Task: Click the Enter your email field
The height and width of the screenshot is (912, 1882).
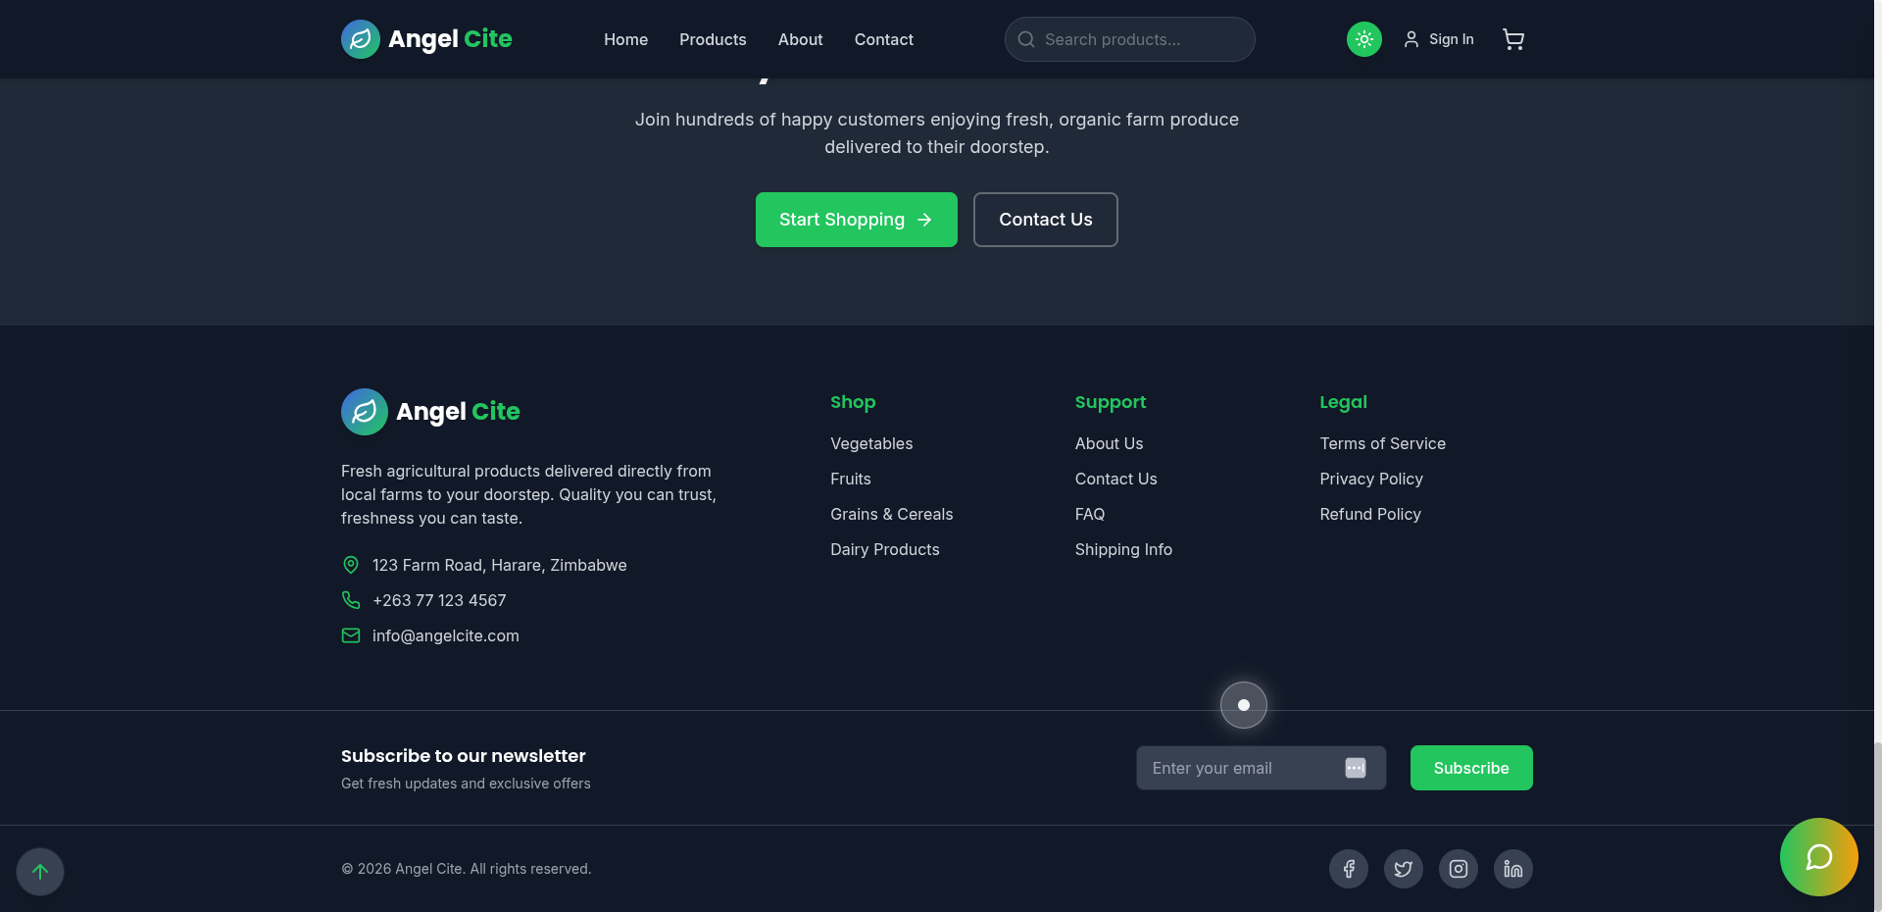Action: (x=1240, y=768)
